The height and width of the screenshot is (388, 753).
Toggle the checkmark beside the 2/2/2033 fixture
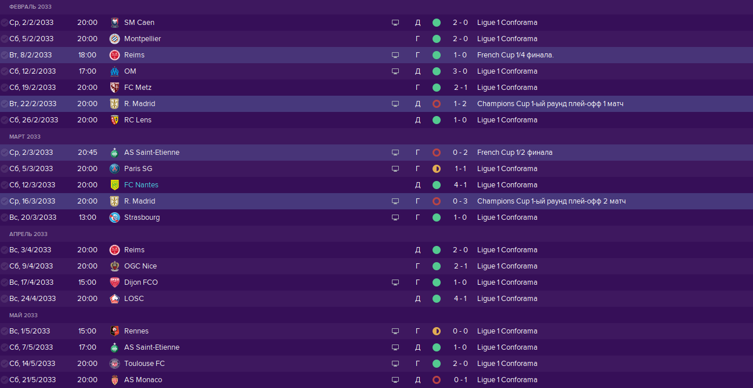click(x=5, y=23)
